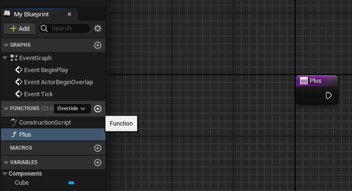Click the GRAPHS header label
The image size is (352, 191).
click(x=20, y=45)
